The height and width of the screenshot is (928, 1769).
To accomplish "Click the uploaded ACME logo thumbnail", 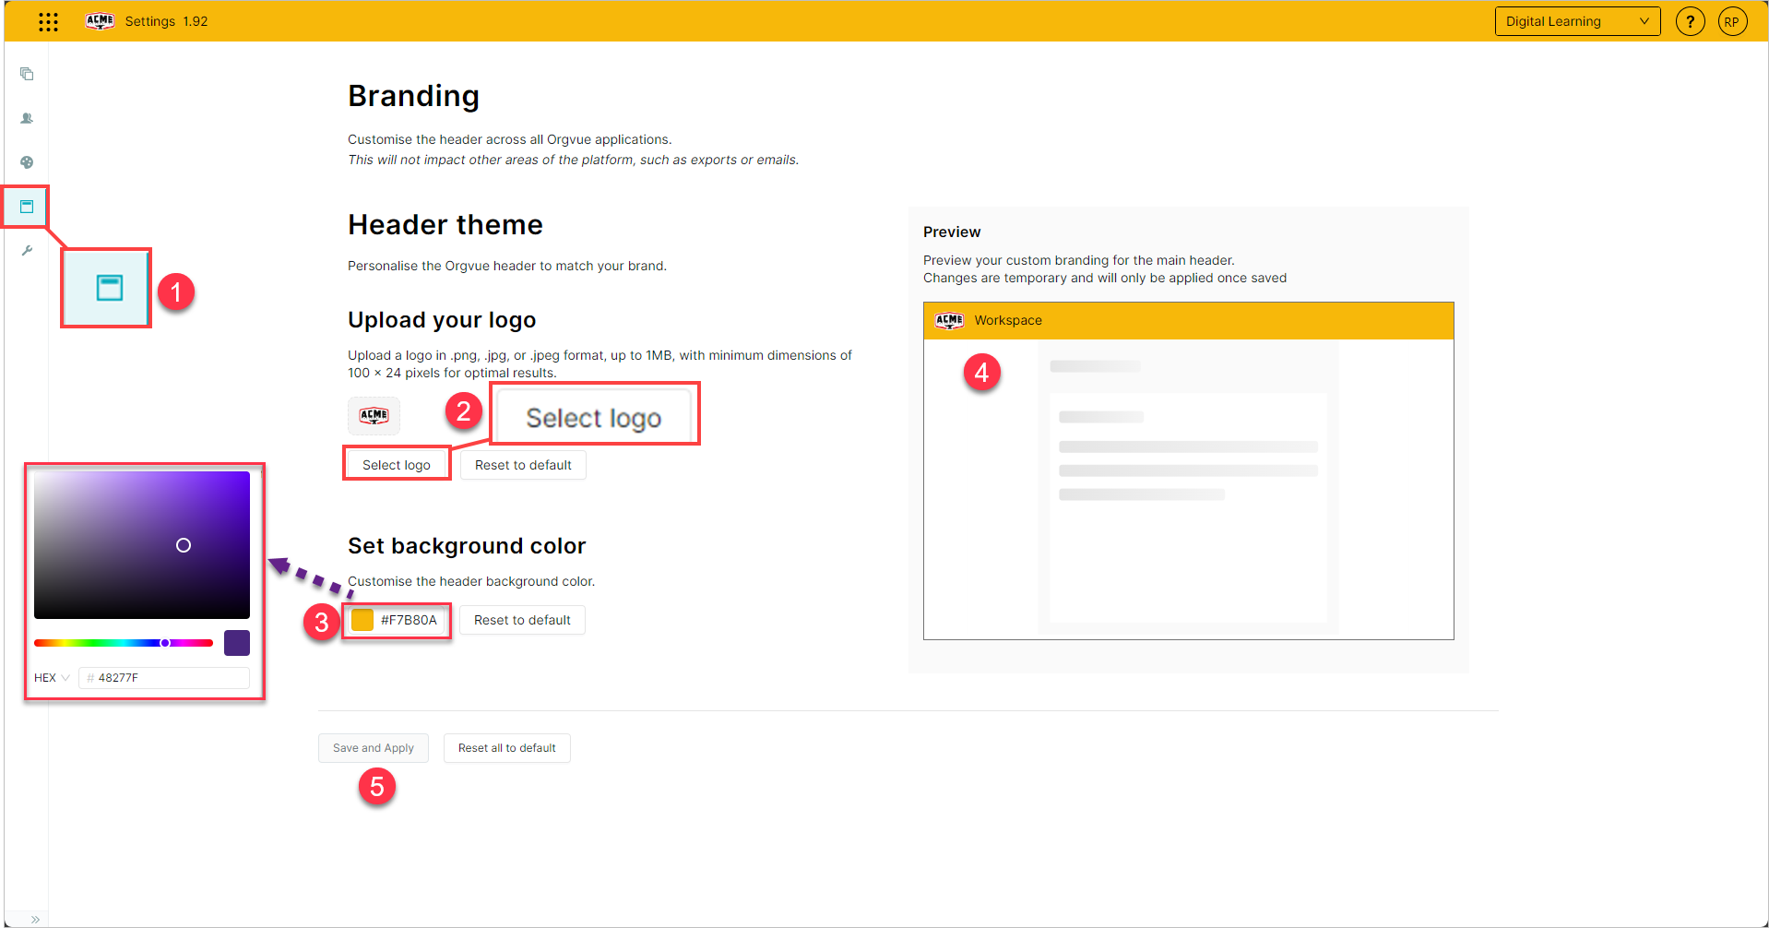I will (374, 415).
